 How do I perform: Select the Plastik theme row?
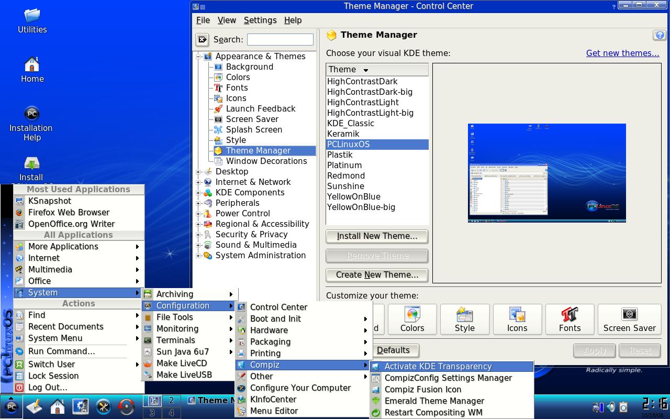point(377,155)
